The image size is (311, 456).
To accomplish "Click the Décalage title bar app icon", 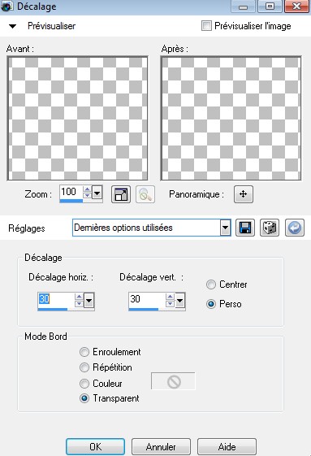I will (7, 7).
